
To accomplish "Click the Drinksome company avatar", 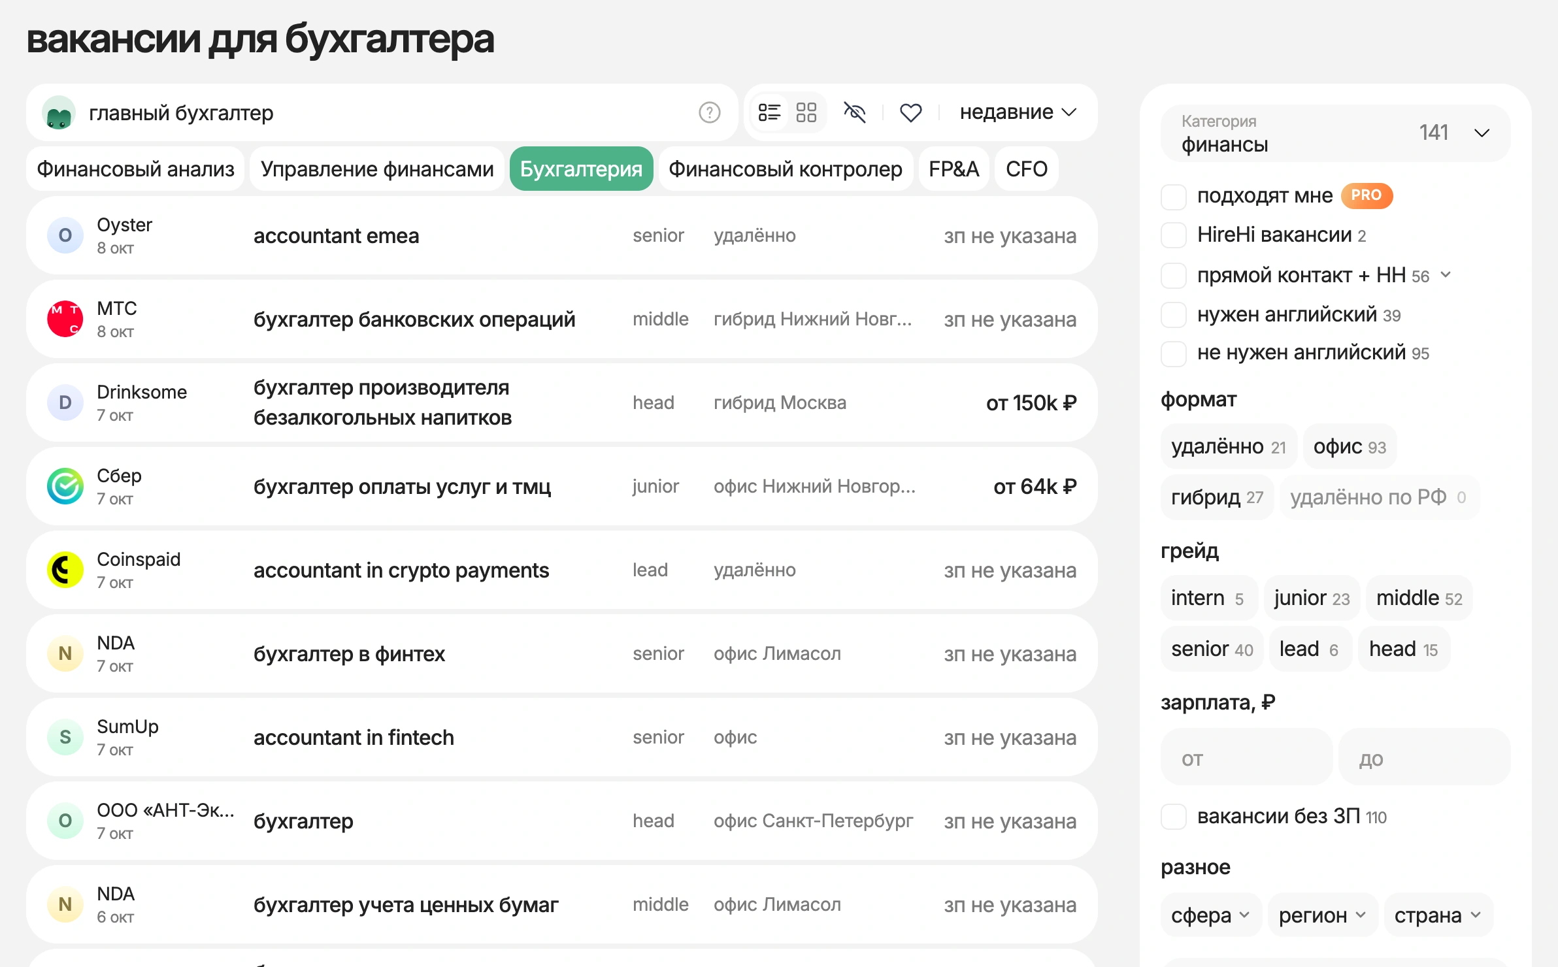I will (65, 402).
